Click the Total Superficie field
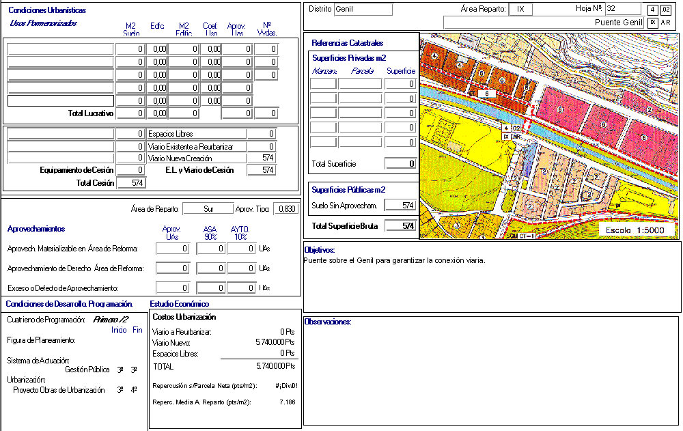The image size is (683, 431). [400, 164]
